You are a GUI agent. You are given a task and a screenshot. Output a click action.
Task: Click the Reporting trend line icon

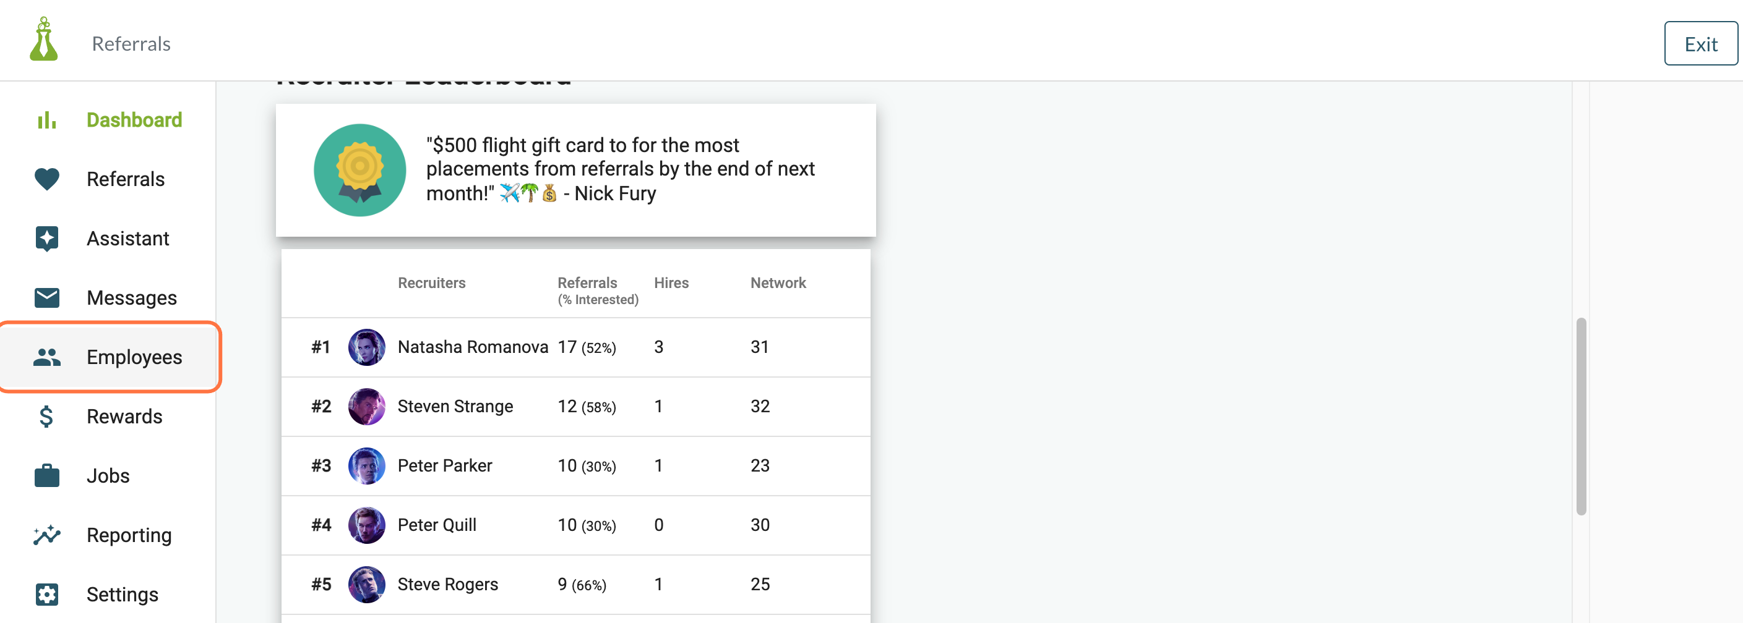pos(46,535)
